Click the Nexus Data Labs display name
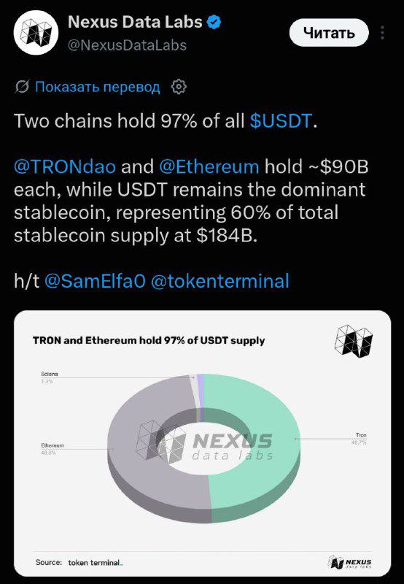 point(135,22)
